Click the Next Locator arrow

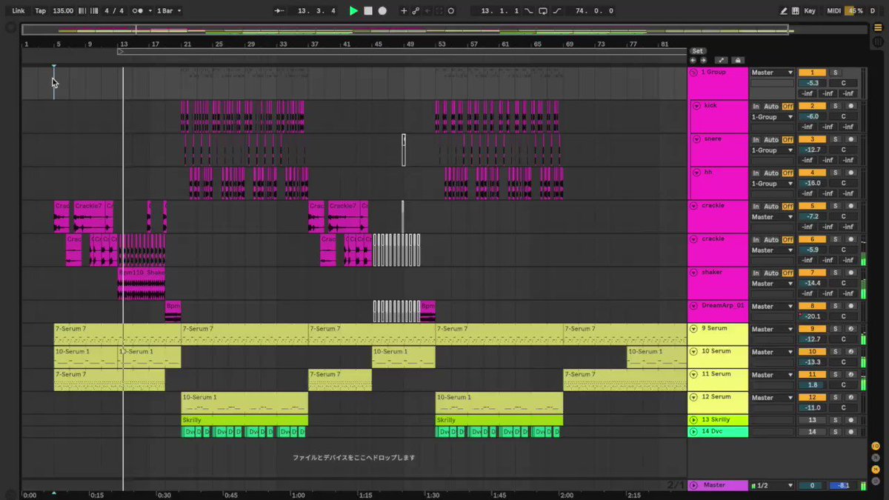(702, 60)
